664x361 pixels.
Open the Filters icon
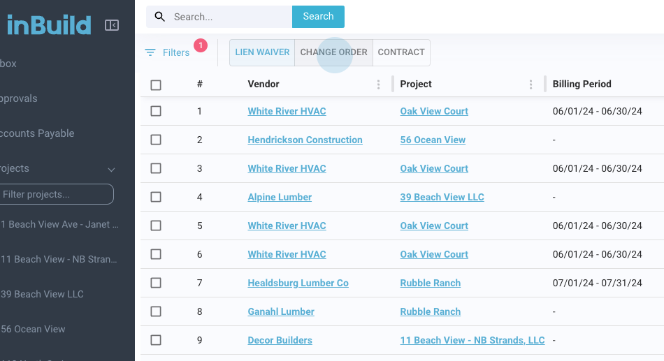pos(150,52)
